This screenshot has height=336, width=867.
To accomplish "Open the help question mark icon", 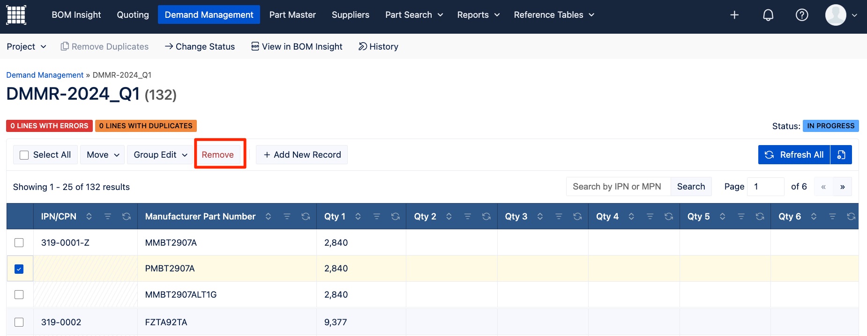I will coord(802,15).
